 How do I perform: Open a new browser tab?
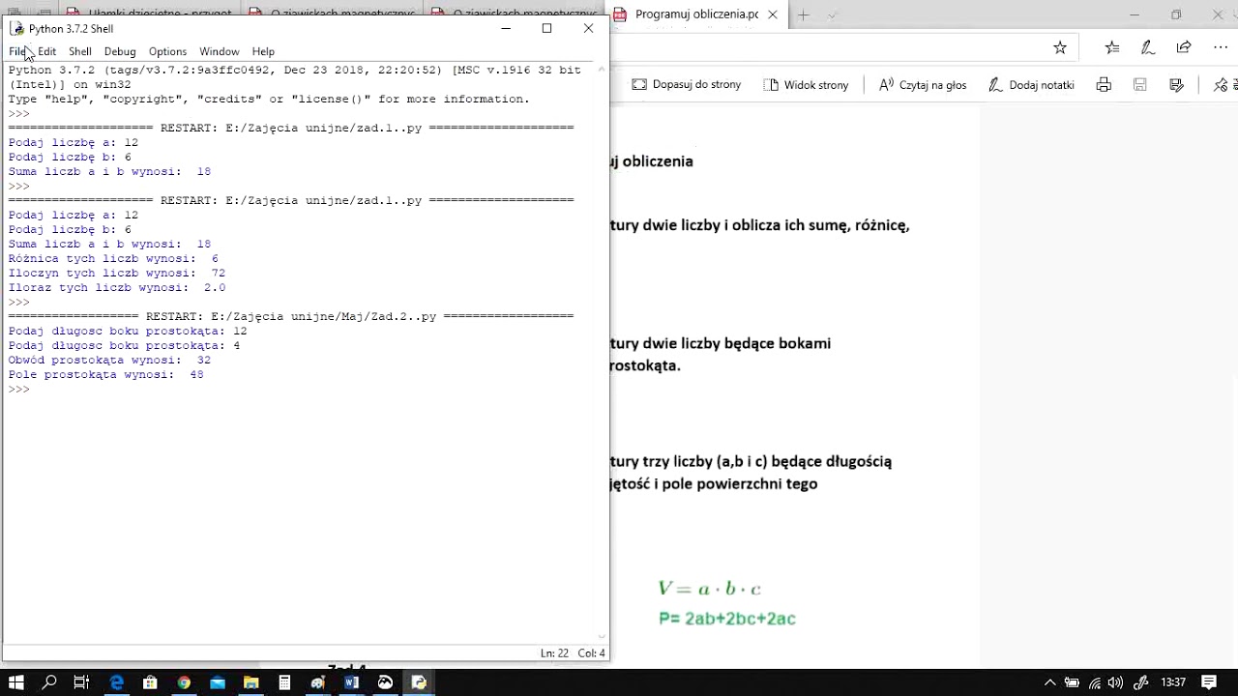(x=803, y=14)
